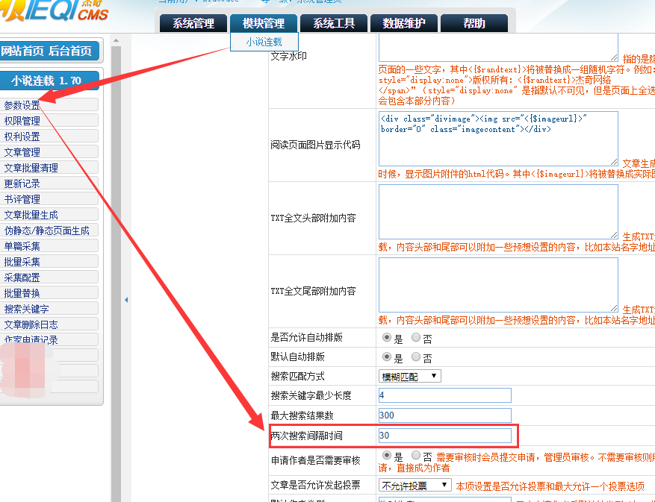This screenshot has width=655, height=502.
Task: Click resize handle of TXT全文头部附加内容 textarea
Action: (x=614, y=234)
